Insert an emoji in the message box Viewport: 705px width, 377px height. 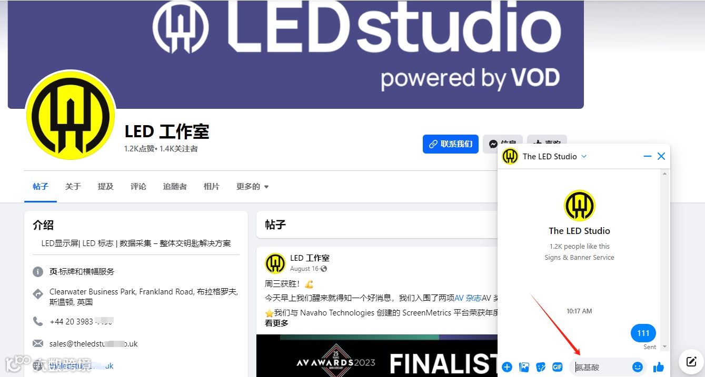pyautogui.click(x=638, y=367)
